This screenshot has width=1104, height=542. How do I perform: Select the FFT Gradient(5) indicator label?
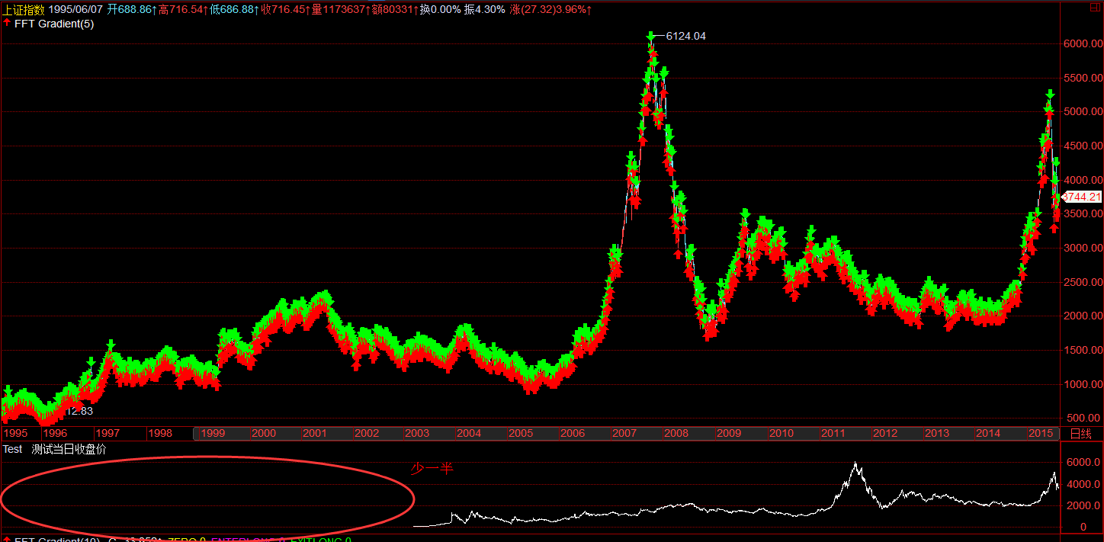click(54, 24)
